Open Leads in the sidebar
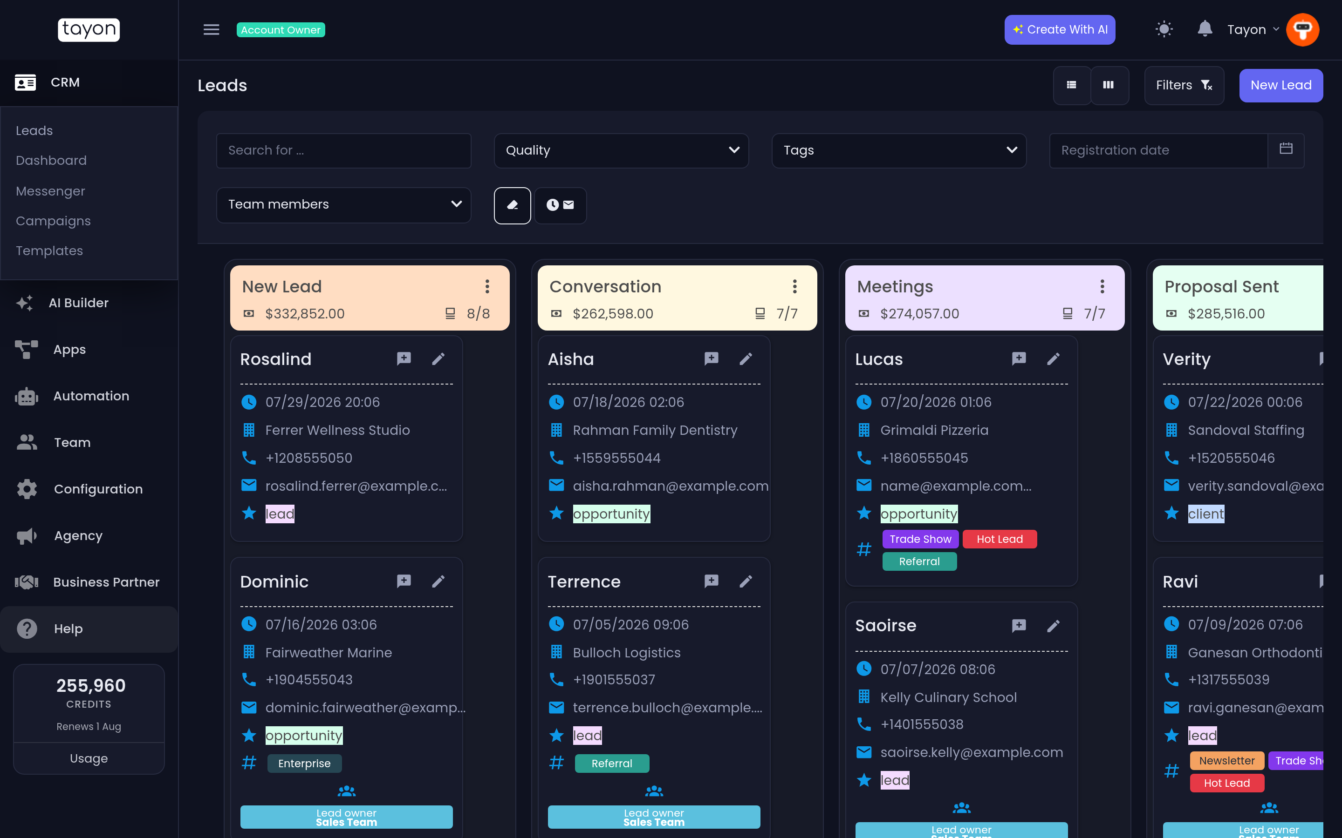The width and height of the screenshot is (1342, 838). pyautogui.click(x=34, y=131)
